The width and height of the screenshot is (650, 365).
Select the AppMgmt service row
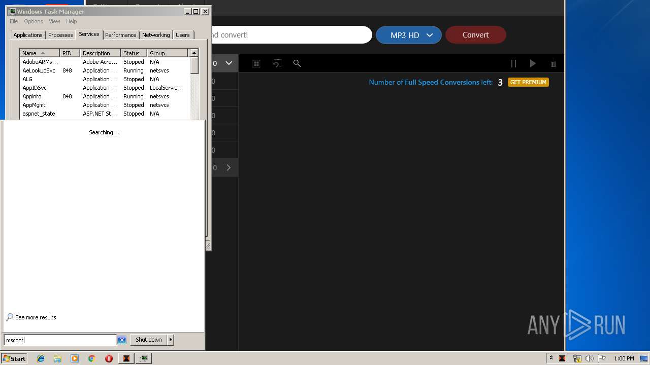pyautogui.click(x=105, y=105)
